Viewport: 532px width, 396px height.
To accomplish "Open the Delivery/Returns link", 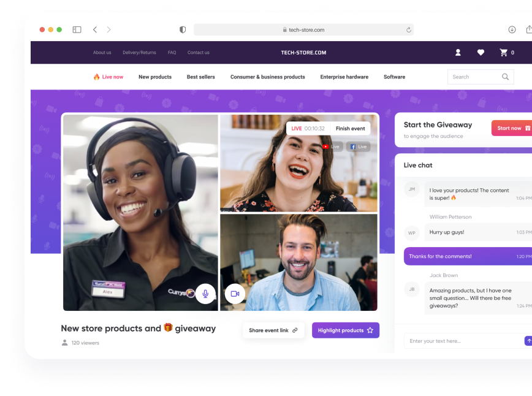I will tap(140, 53).
